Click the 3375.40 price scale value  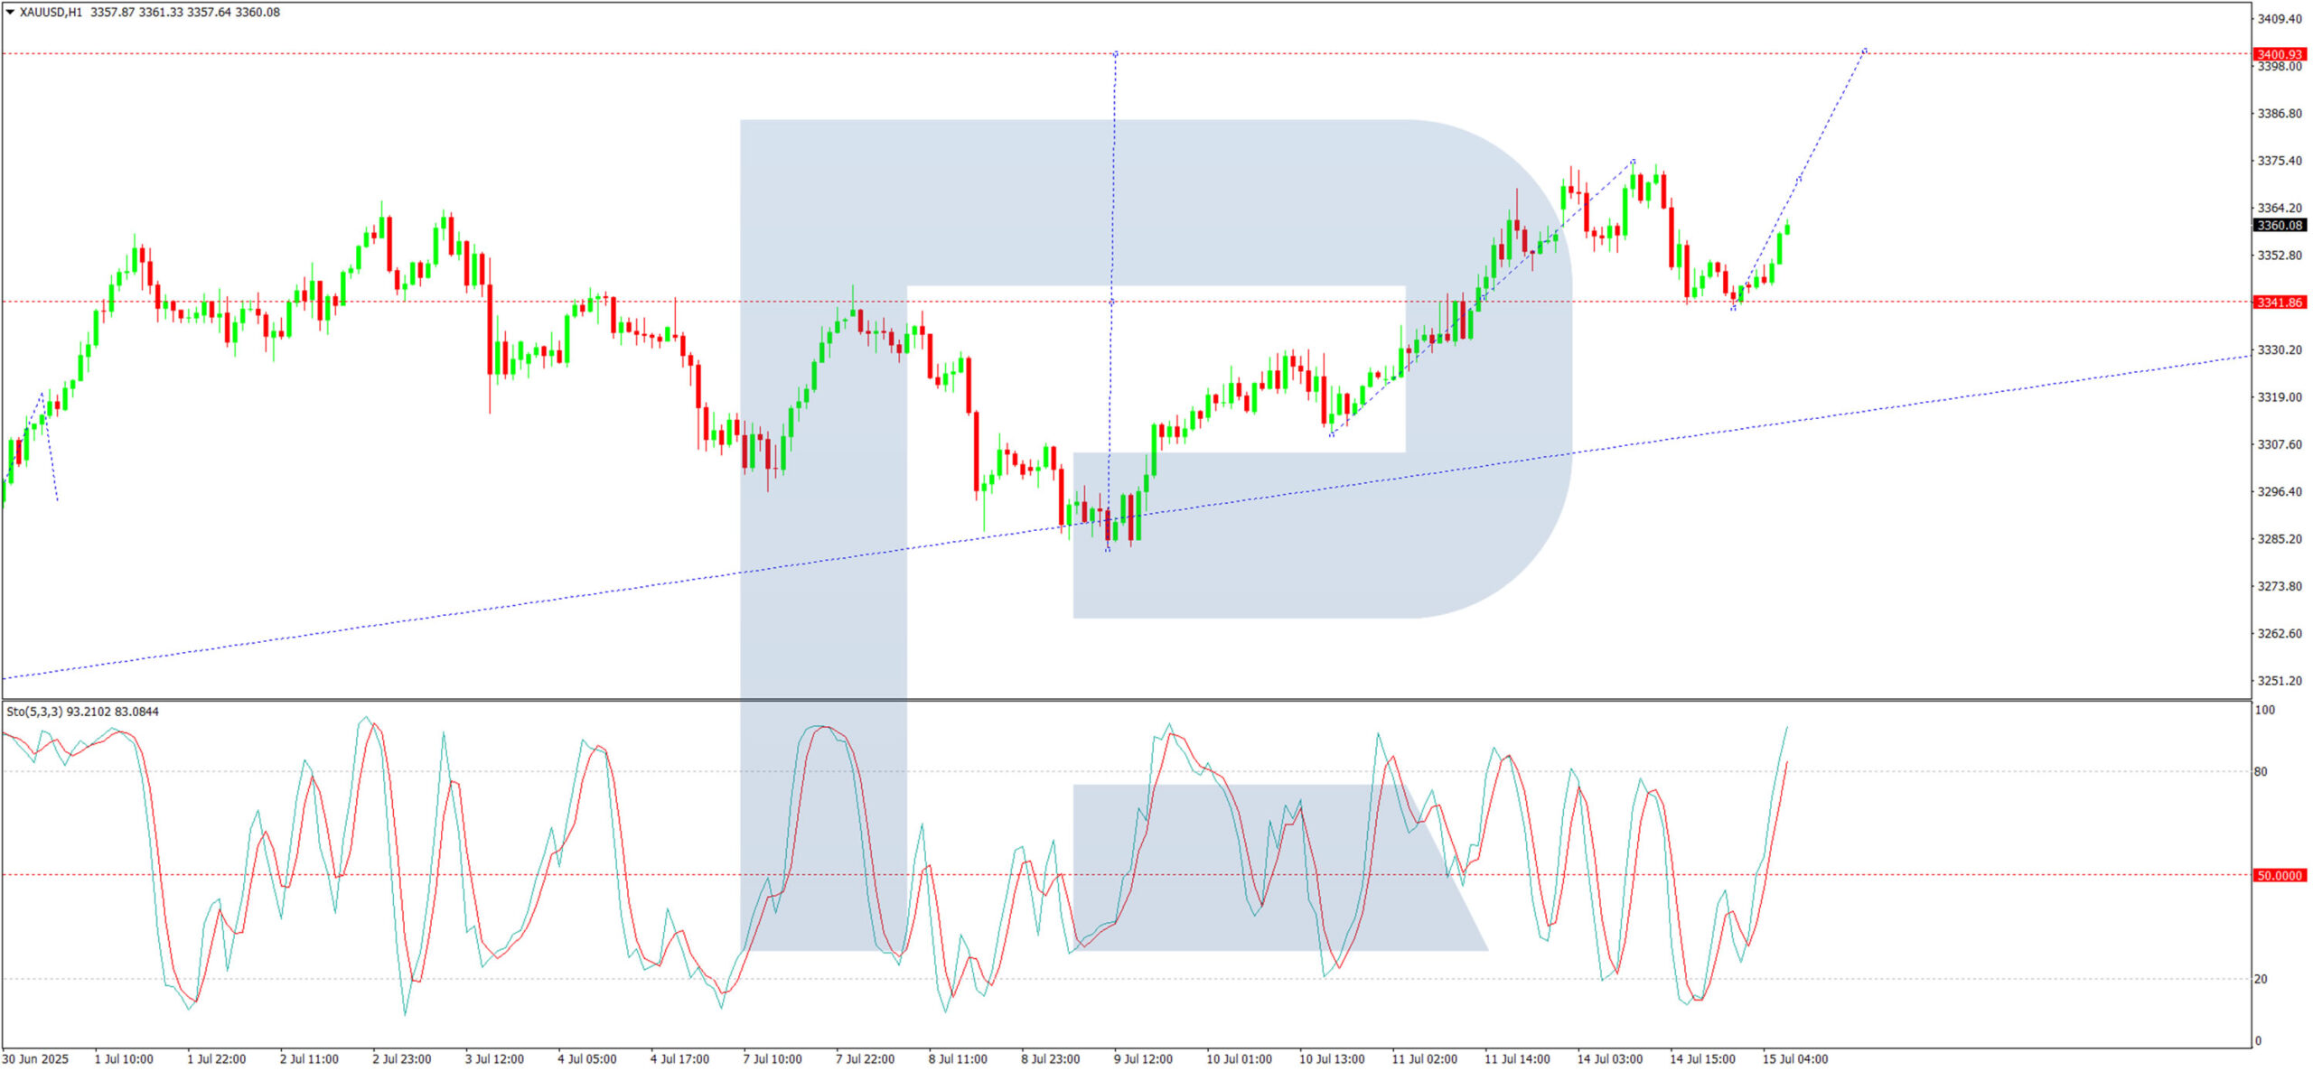point(2279,161)
